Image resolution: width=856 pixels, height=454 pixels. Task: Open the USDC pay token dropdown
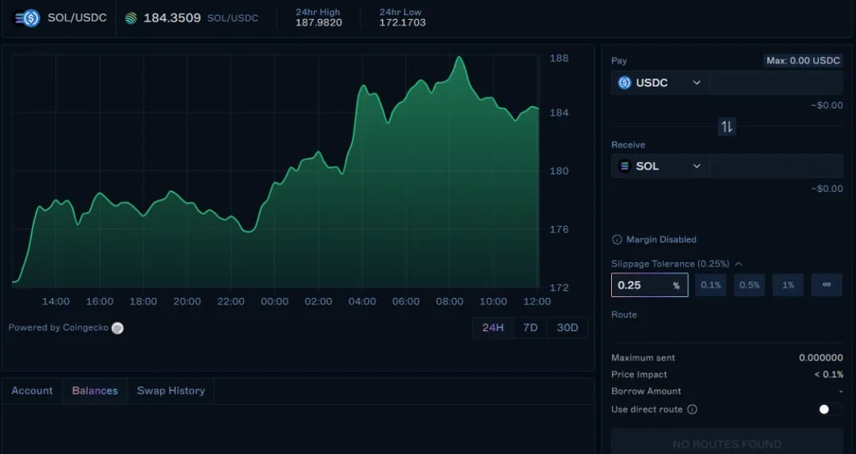click(x=660, y=82)
